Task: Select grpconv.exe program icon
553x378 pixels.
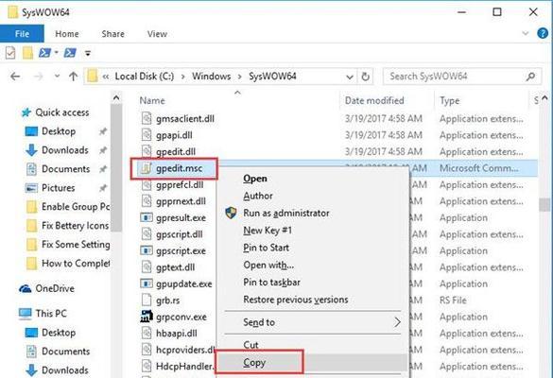Action: click(147, 317)
